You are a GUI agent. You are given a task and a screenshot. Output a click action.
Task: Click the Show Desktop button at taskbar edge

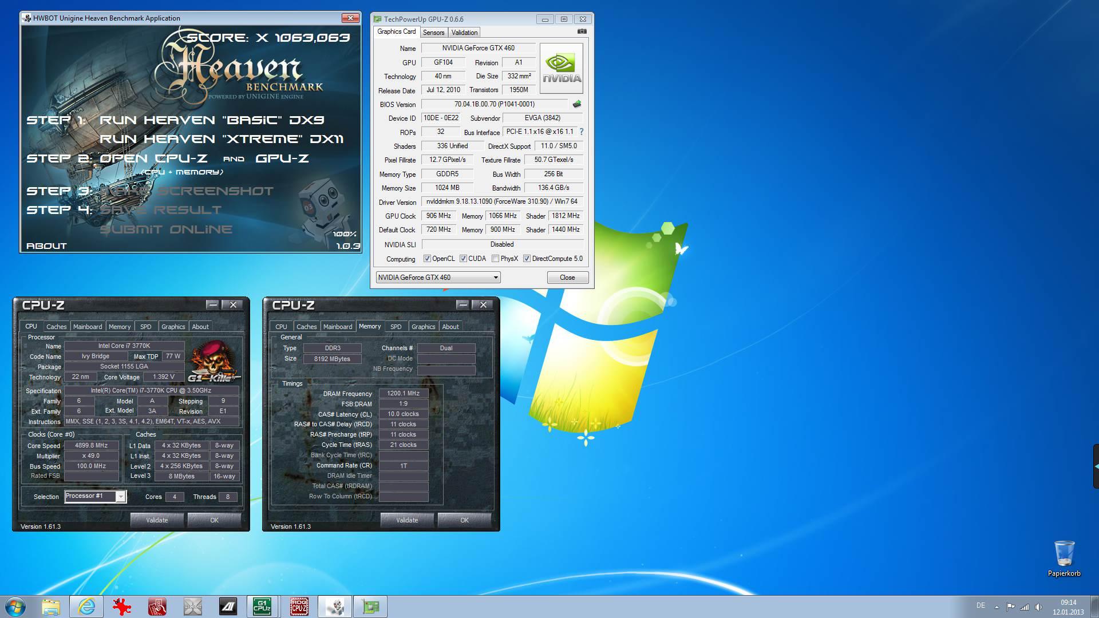tap(1094, 607)
